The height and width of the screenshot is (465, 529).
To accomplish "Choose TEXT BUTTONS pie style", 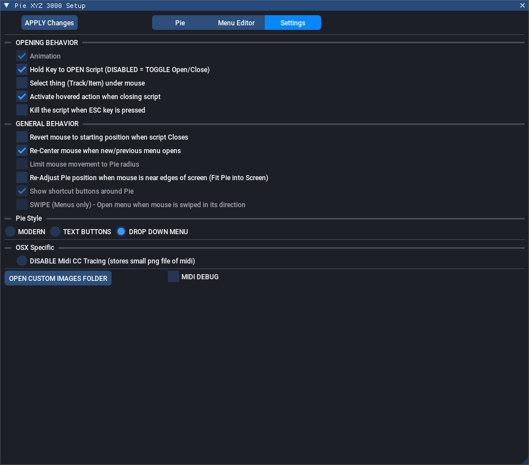I will pos(55,232).
